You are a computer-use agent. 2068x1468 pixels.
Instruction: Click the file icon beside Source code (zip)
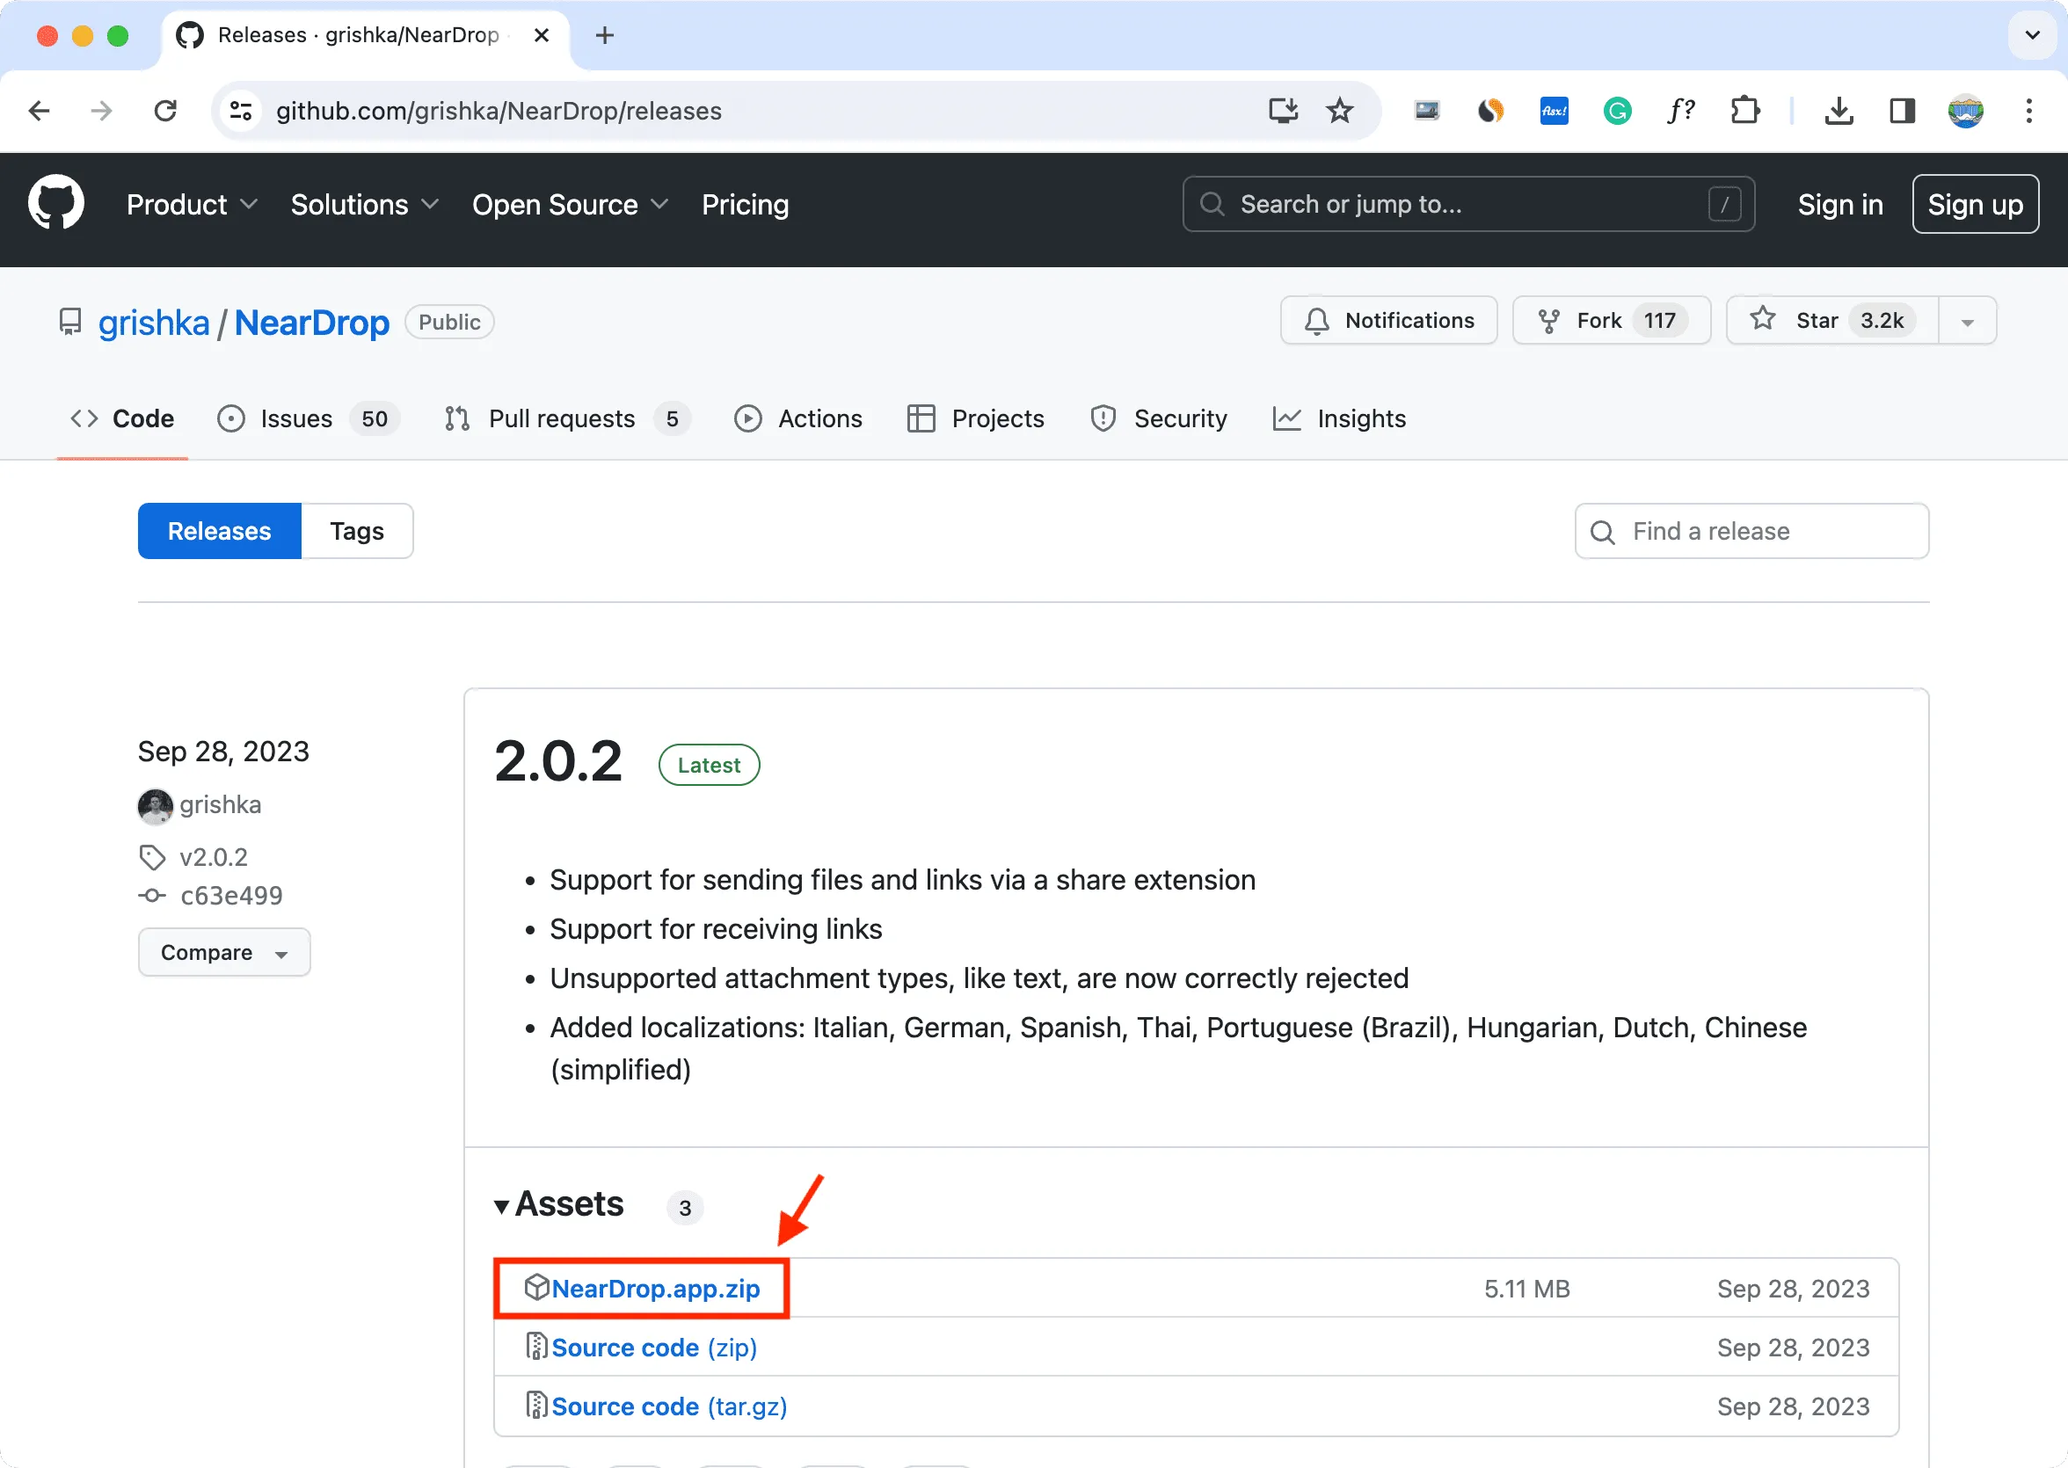537,1346
